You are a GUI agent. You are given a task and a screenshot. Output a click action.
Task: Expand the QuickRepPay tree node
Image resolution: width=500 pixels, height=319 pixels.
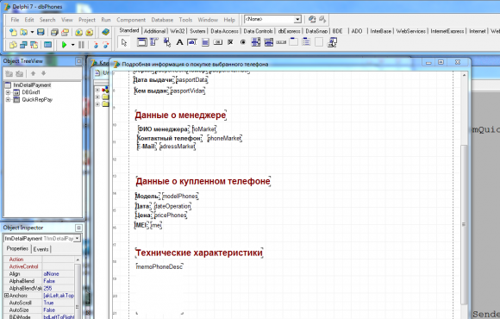click(x=8, y=100)
